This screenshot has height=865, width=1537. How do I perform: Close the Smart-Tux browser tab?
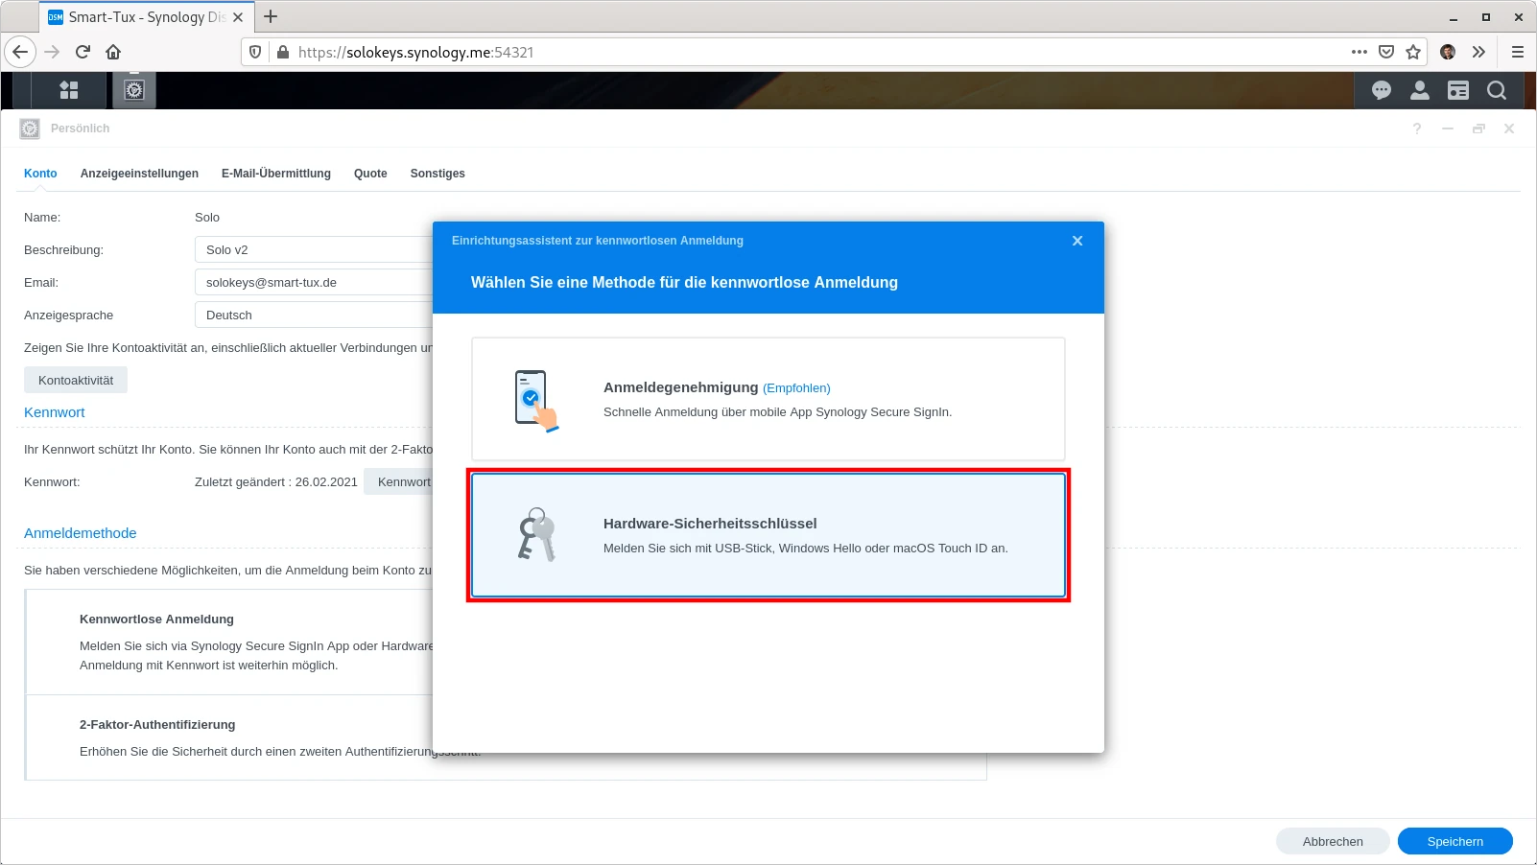click(238, 17)
